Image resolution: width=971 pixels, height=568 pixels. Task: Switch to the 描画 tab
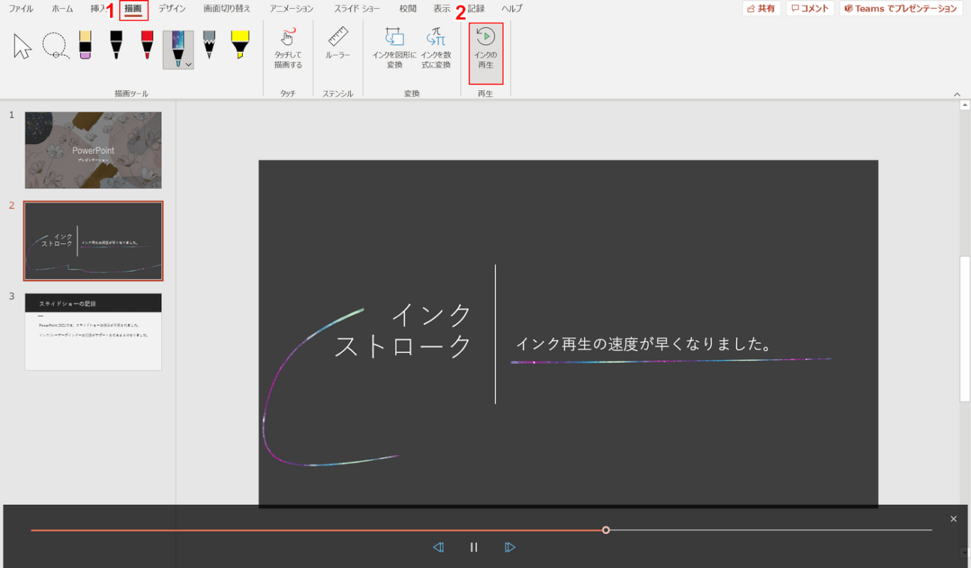[x=133, y=9]
